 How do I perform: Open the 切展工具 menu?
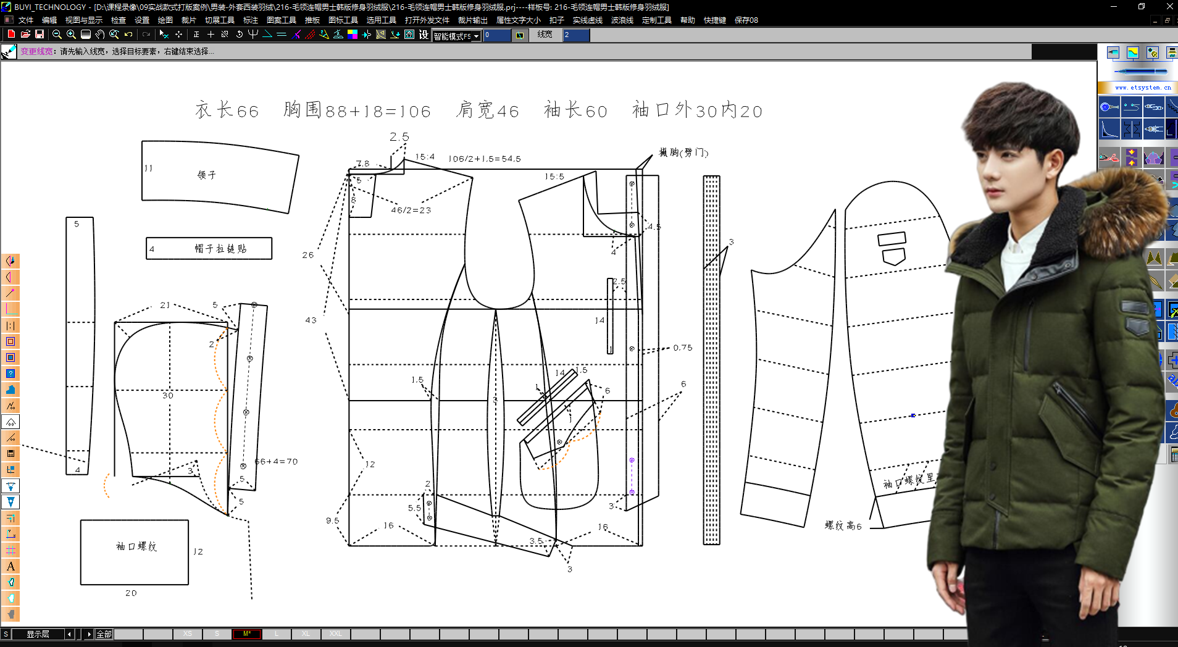tap(220, 20)
